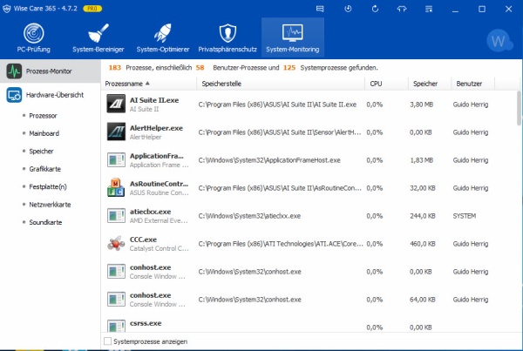Open the Speicher hardware entry in sidebar
This screenshot has height=351, width=523.
(41, 151)
